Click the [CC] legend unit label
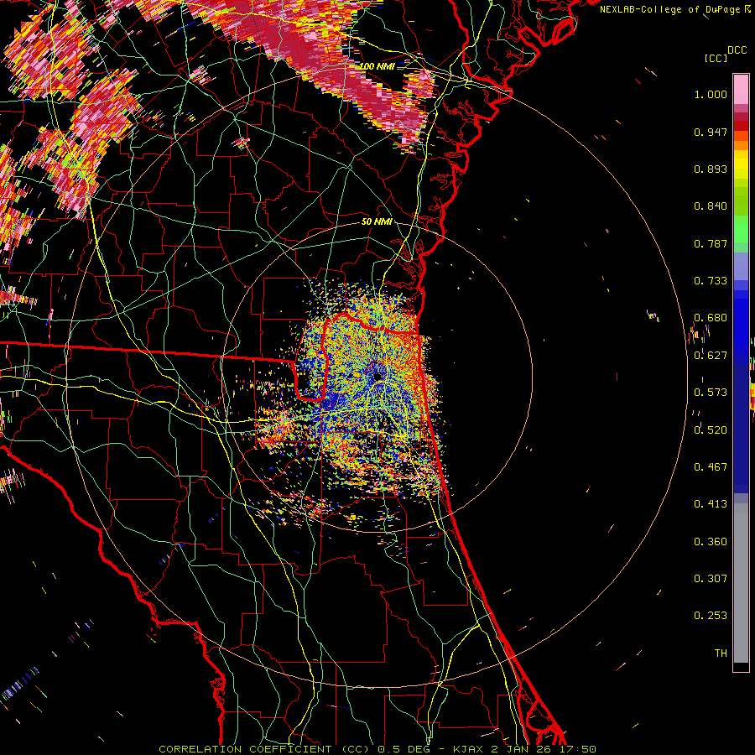The image size is (755, 755). (716, 58)
